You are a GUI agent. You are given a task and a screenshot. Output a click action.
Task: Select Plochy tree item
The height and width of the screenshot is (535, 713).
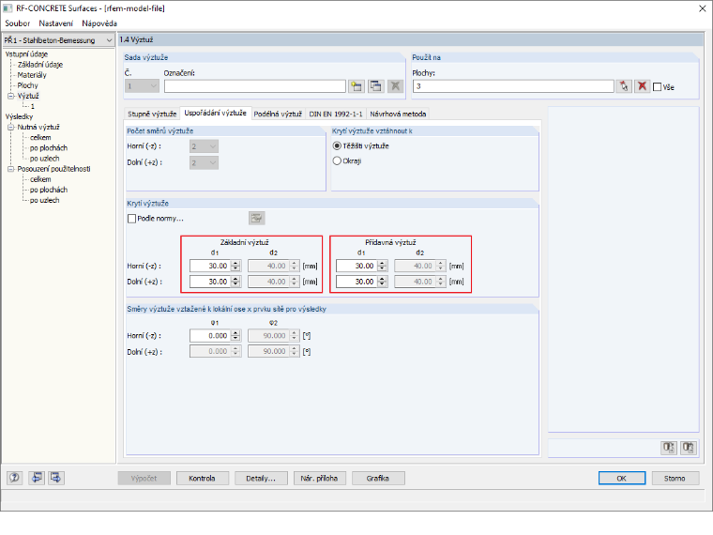28,85
